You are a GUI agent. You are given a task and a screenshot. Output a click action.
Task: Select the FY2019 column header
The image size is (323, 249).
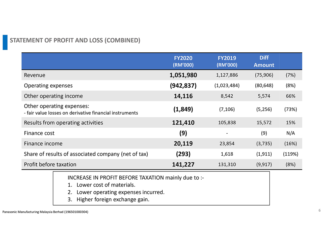[227, 61]
